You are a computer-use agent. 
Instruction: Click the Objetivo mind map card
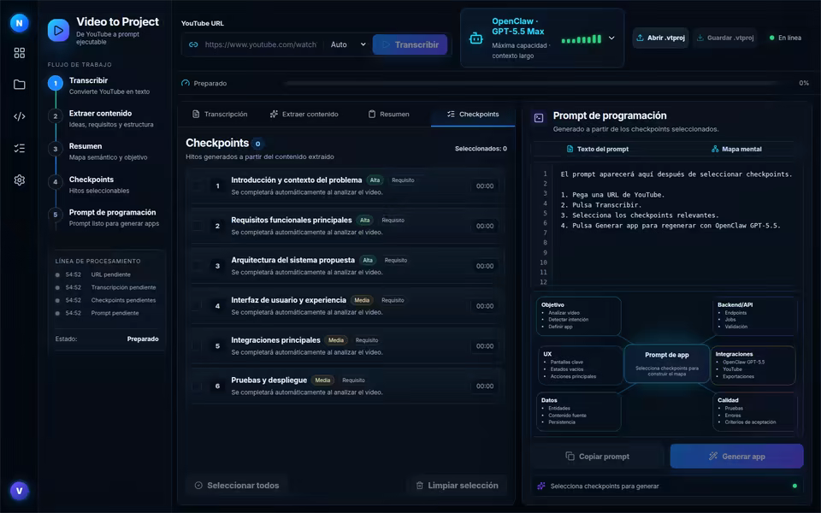click(x=579, y=316)
